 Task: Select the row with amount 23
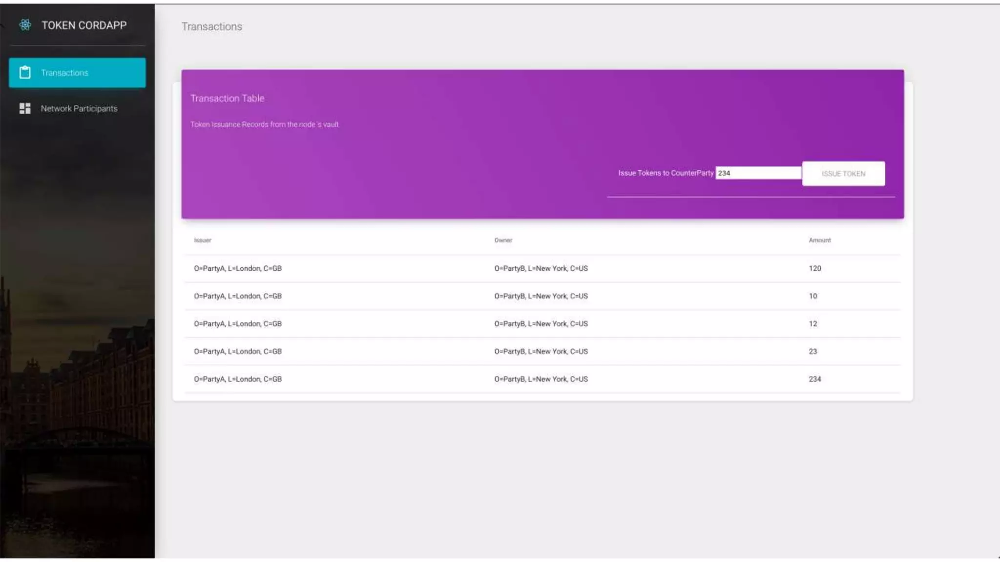click(x=542, y=351)
